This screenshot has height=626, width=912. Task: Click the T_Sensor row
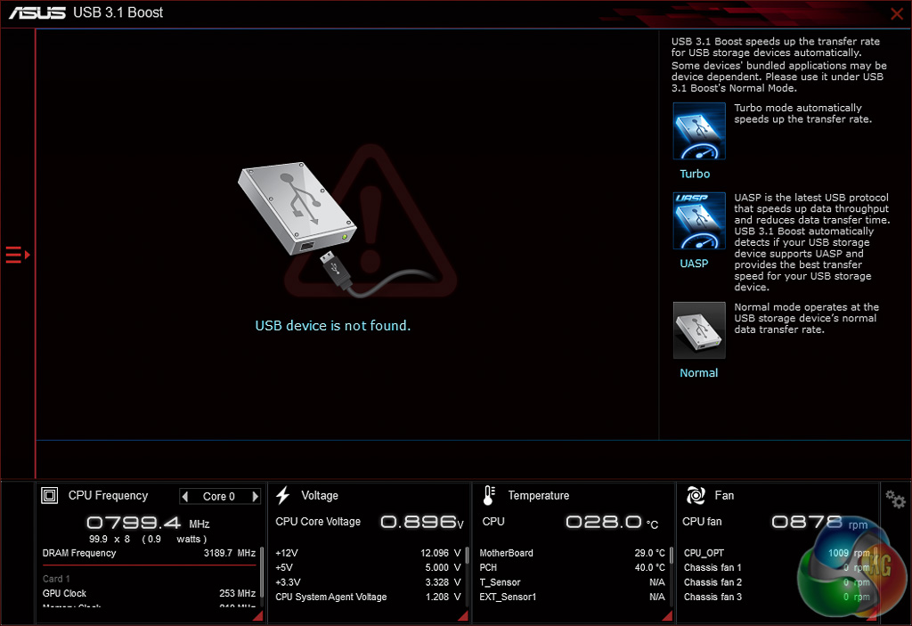tap(572, 581)
